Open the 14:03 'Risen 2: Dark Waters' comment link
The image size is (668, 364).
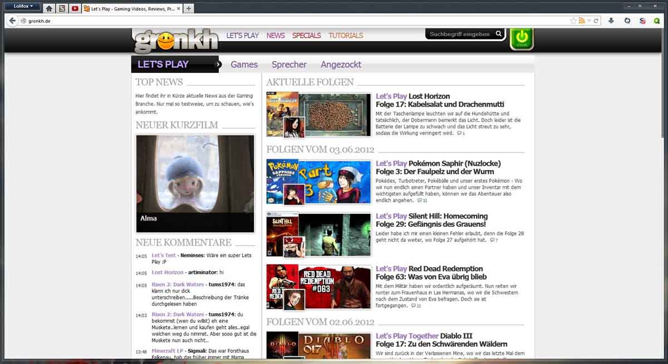[x=178, y=315]
